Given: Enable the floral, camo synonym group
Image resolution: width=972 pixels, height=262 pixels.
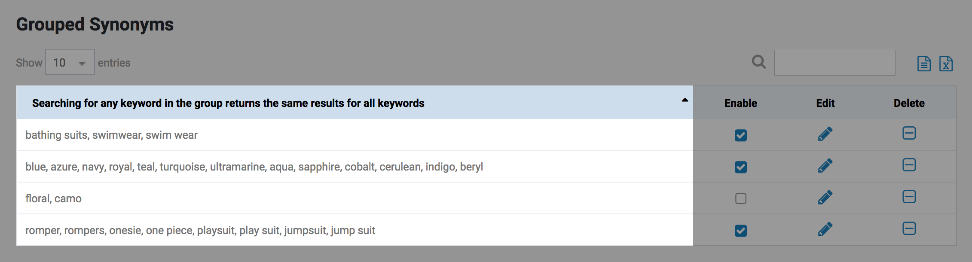Looking at the screenshot, I should [741, 198].
